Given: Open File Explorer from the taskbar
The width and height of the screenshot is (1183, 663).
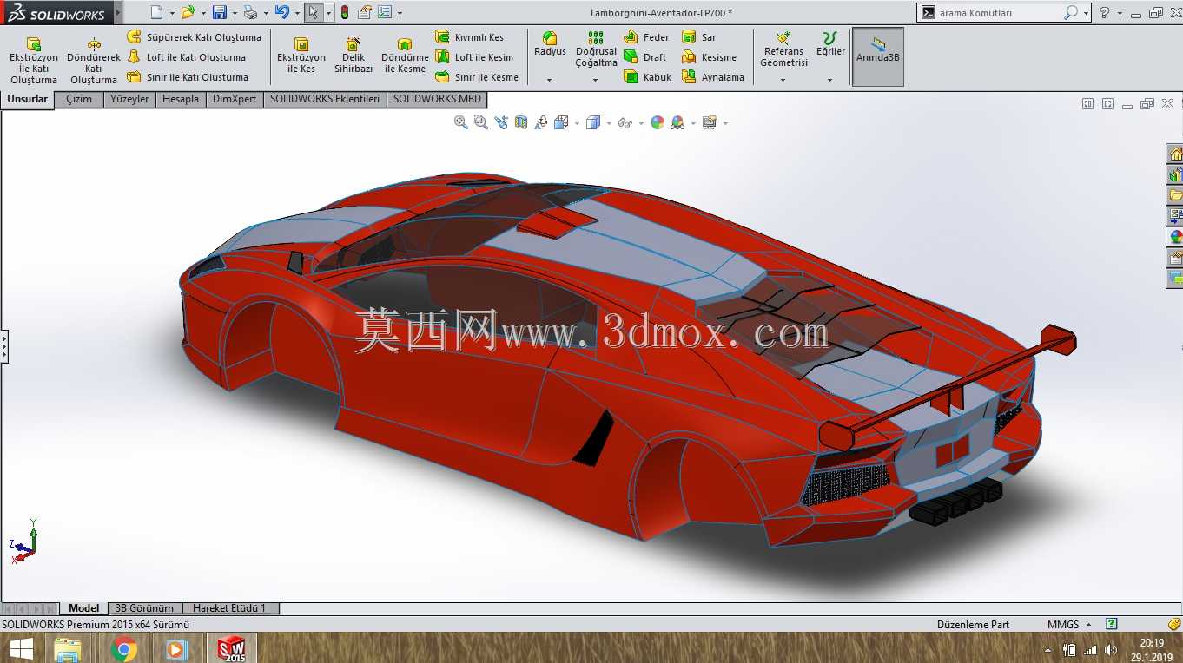Looking at the screenshot, I should (68, 648).
